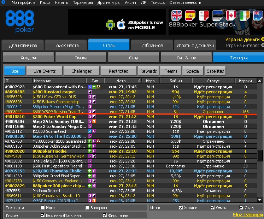
Task: Click the type icon on $100 Canada vs. Brasil row
Action: [x=94, y=196]
